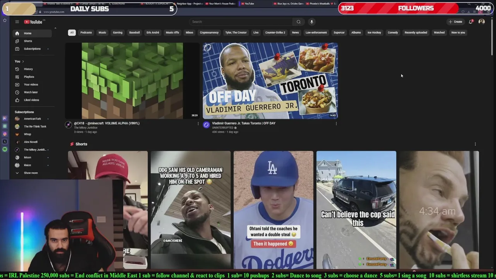
Task: Click the YouTube search input field
Action: pos(241,22)
